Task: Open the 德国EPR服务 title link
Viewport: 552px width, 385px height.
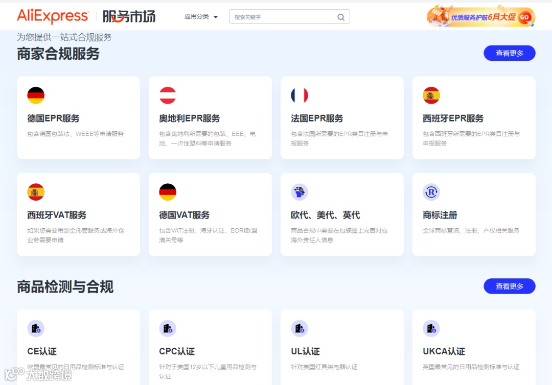Action: pyautogui.click(x=54, y=118)
